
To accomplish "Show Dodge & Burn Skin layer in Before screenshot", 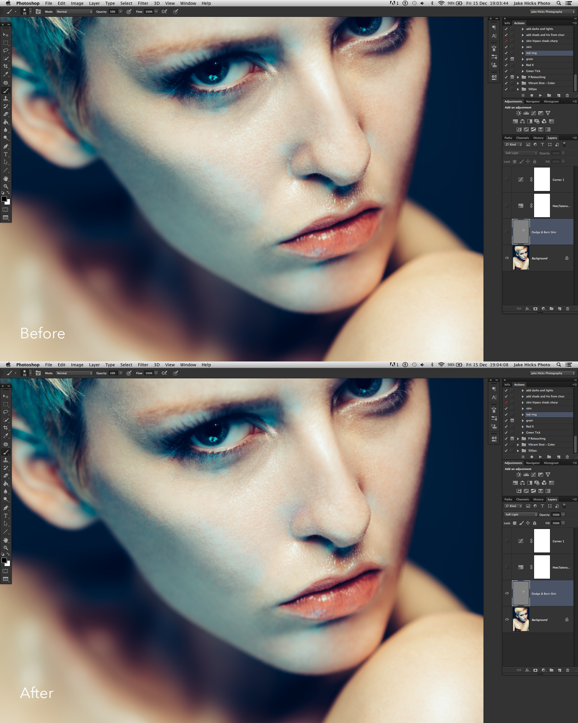I will coord(507,232).
